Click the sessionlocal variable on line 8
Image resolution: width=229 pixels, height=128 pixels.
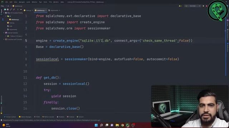47,59
